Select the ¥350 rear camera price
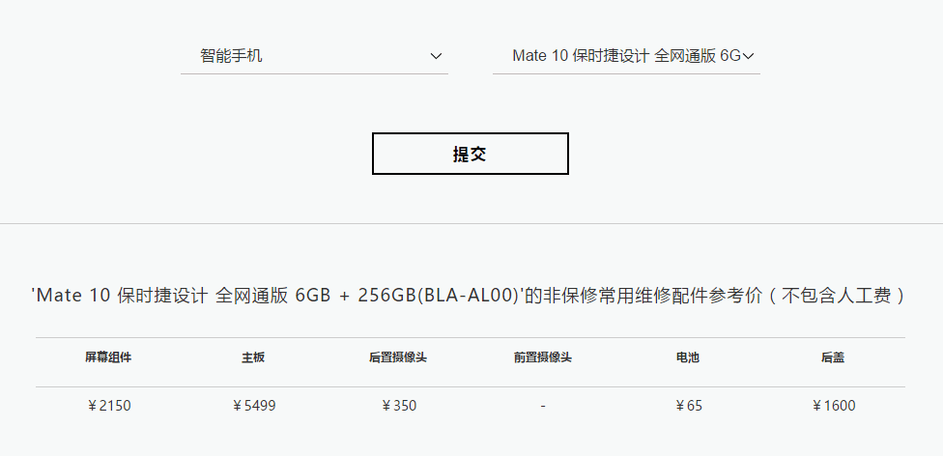943x456 pixels. pos(399,406)
